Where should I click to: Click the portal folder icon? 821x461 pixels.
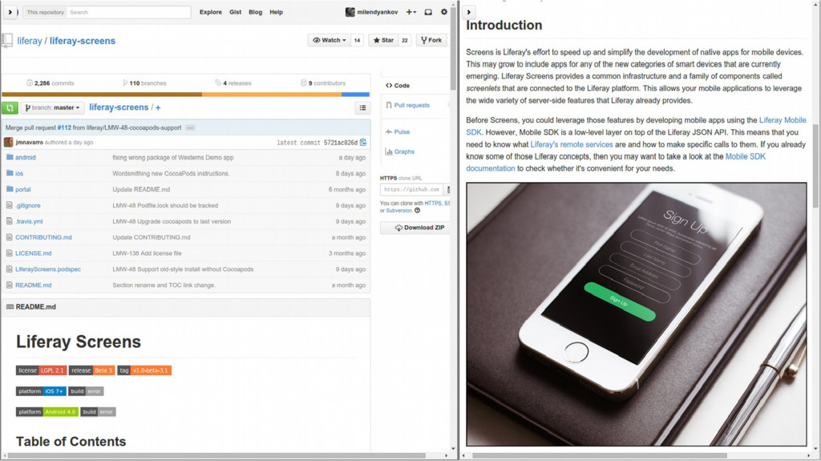(10, 189)
